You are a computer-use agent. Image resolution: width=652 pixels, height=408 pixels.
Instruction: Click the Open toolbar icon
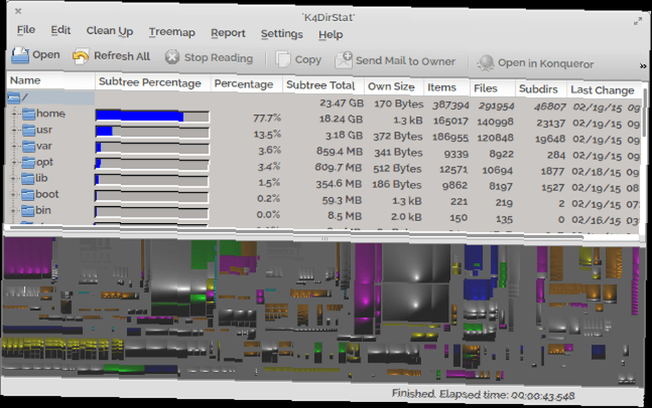pyautogui.click(x=20, y=55)
